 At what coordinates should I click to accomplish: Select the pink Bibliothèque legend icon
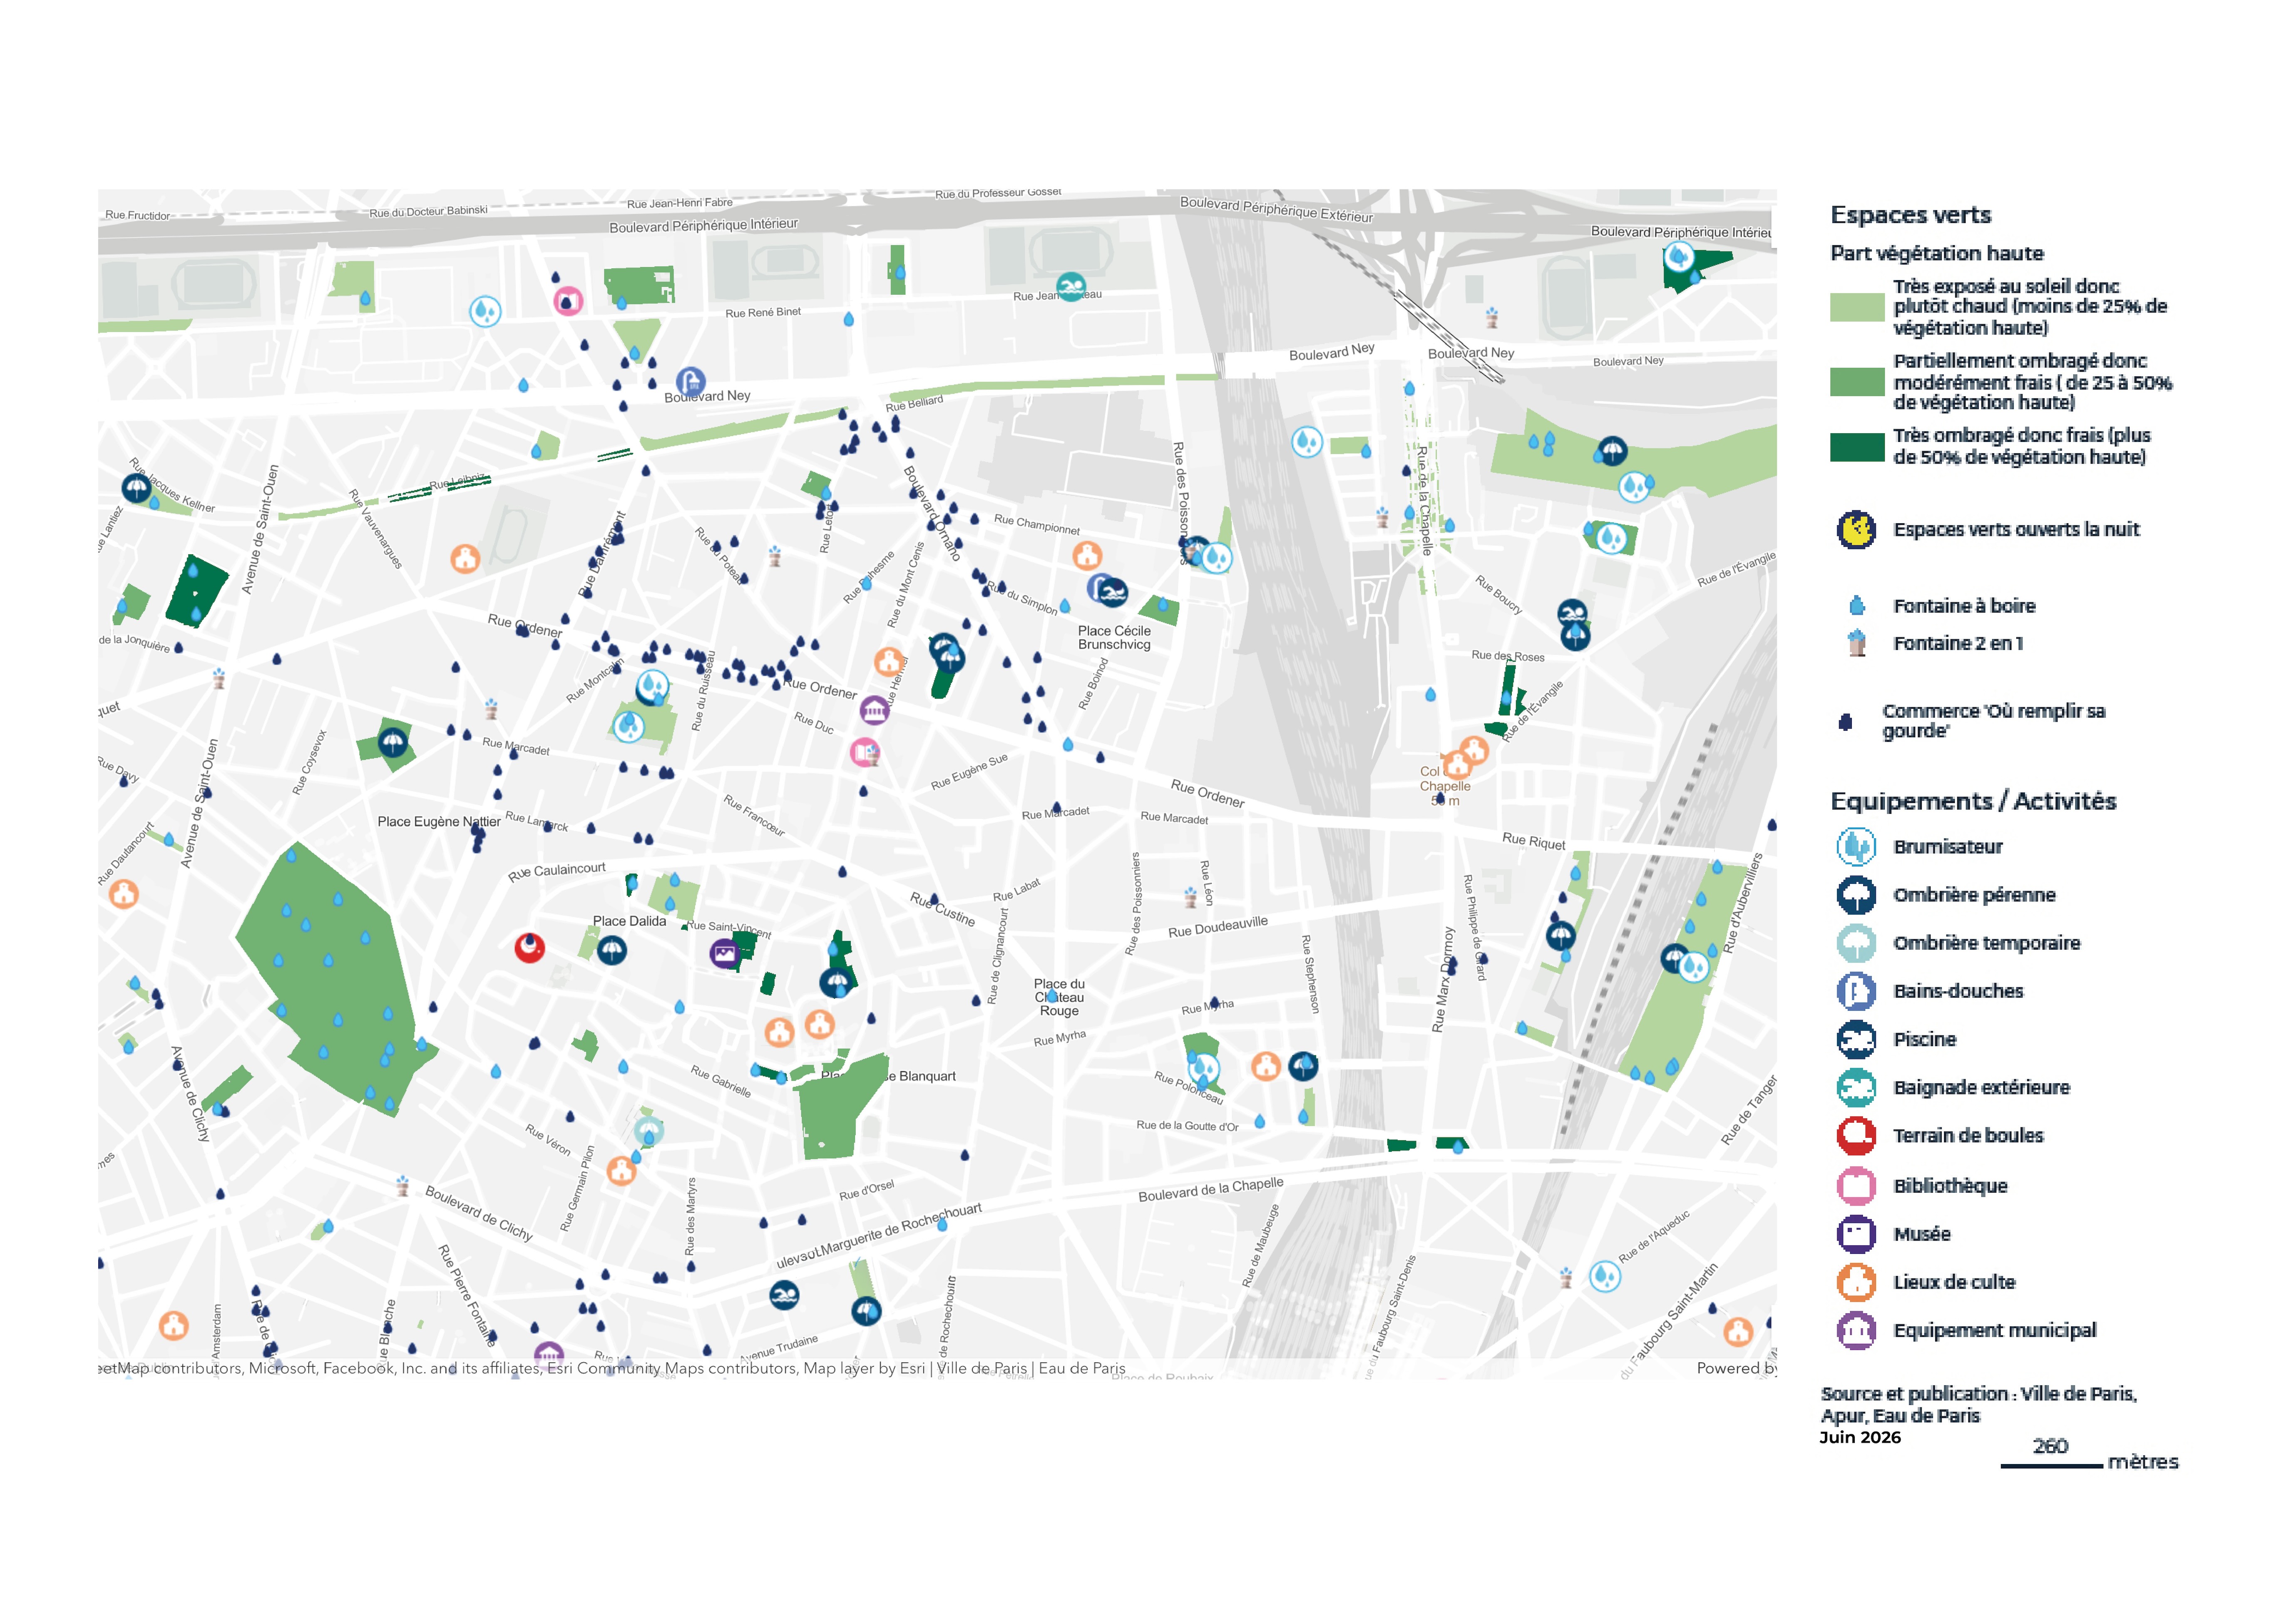point(1856,1185)
